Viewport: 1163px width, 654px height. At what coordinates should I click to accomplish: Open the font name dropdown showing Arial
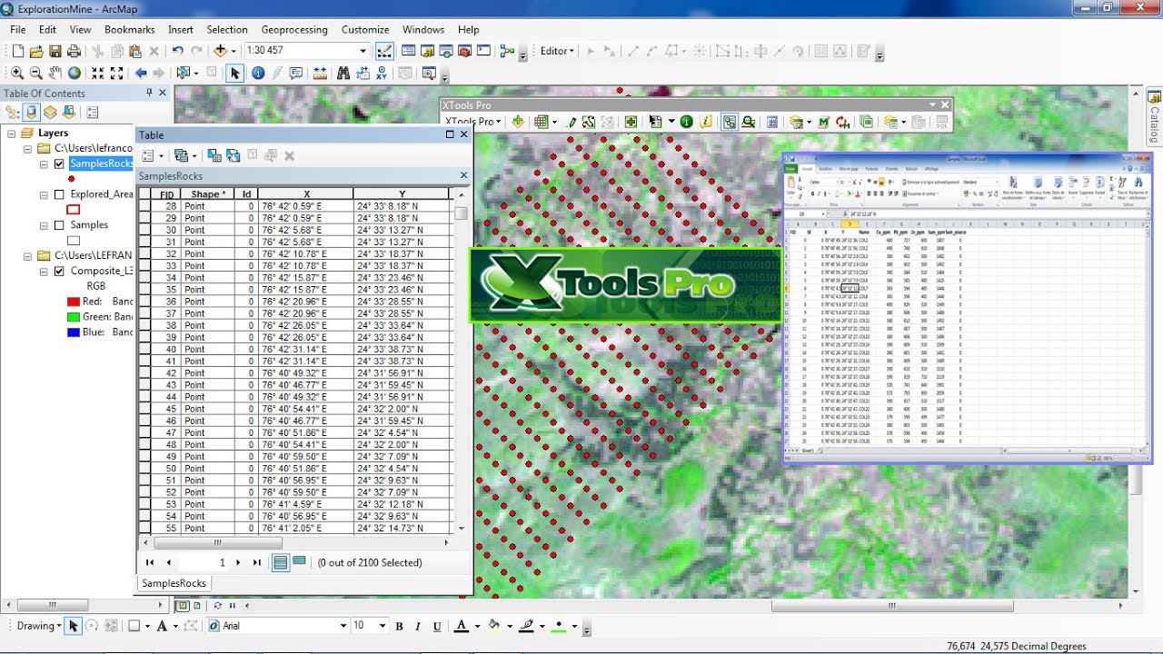(343, 626)
